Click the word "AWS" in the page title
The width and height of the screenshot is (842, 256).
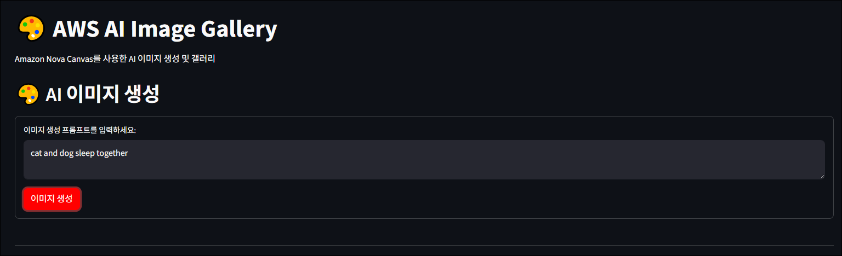(75, 29)
